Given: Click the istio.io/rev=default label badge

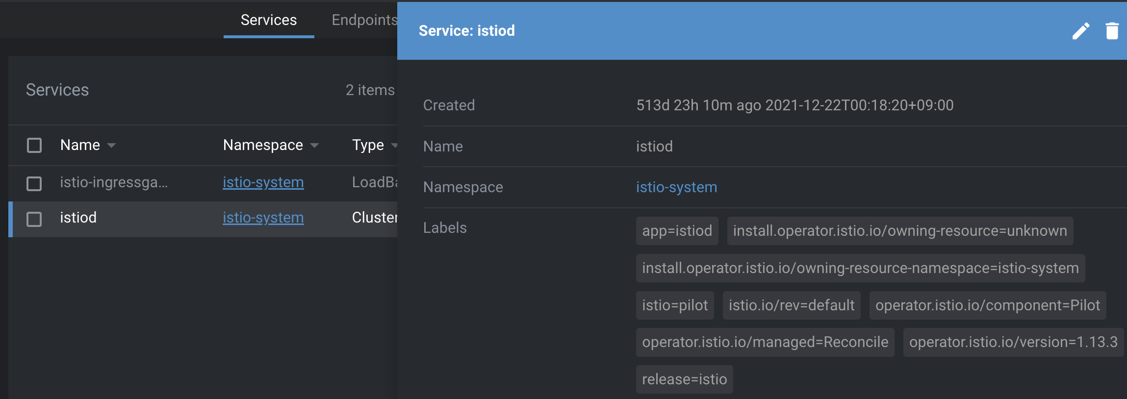Looking at the screenshot, I should pos(792,305).
